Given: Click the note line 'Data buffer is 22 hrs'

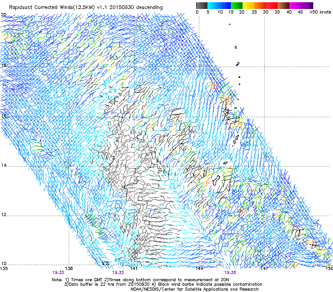Looking at the screenshot, I should point(163,284).
